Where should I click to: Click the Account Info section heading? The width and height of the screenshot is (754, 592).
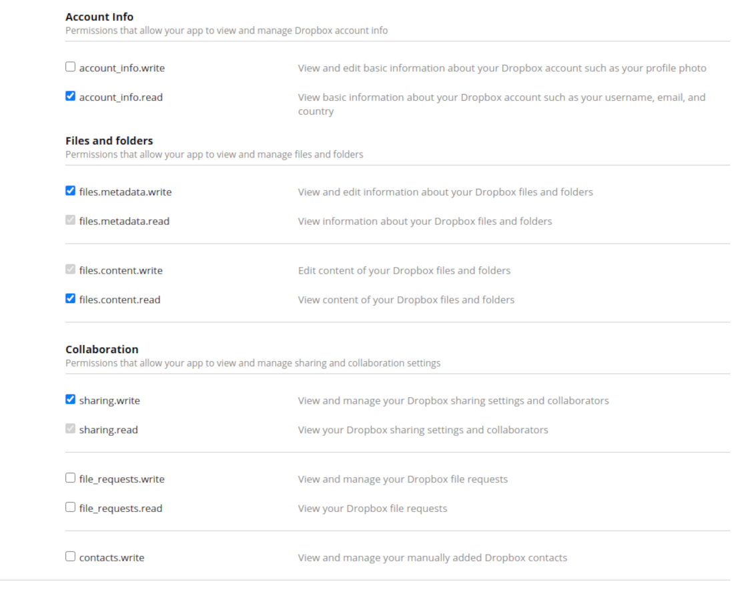tap(99, 17)
